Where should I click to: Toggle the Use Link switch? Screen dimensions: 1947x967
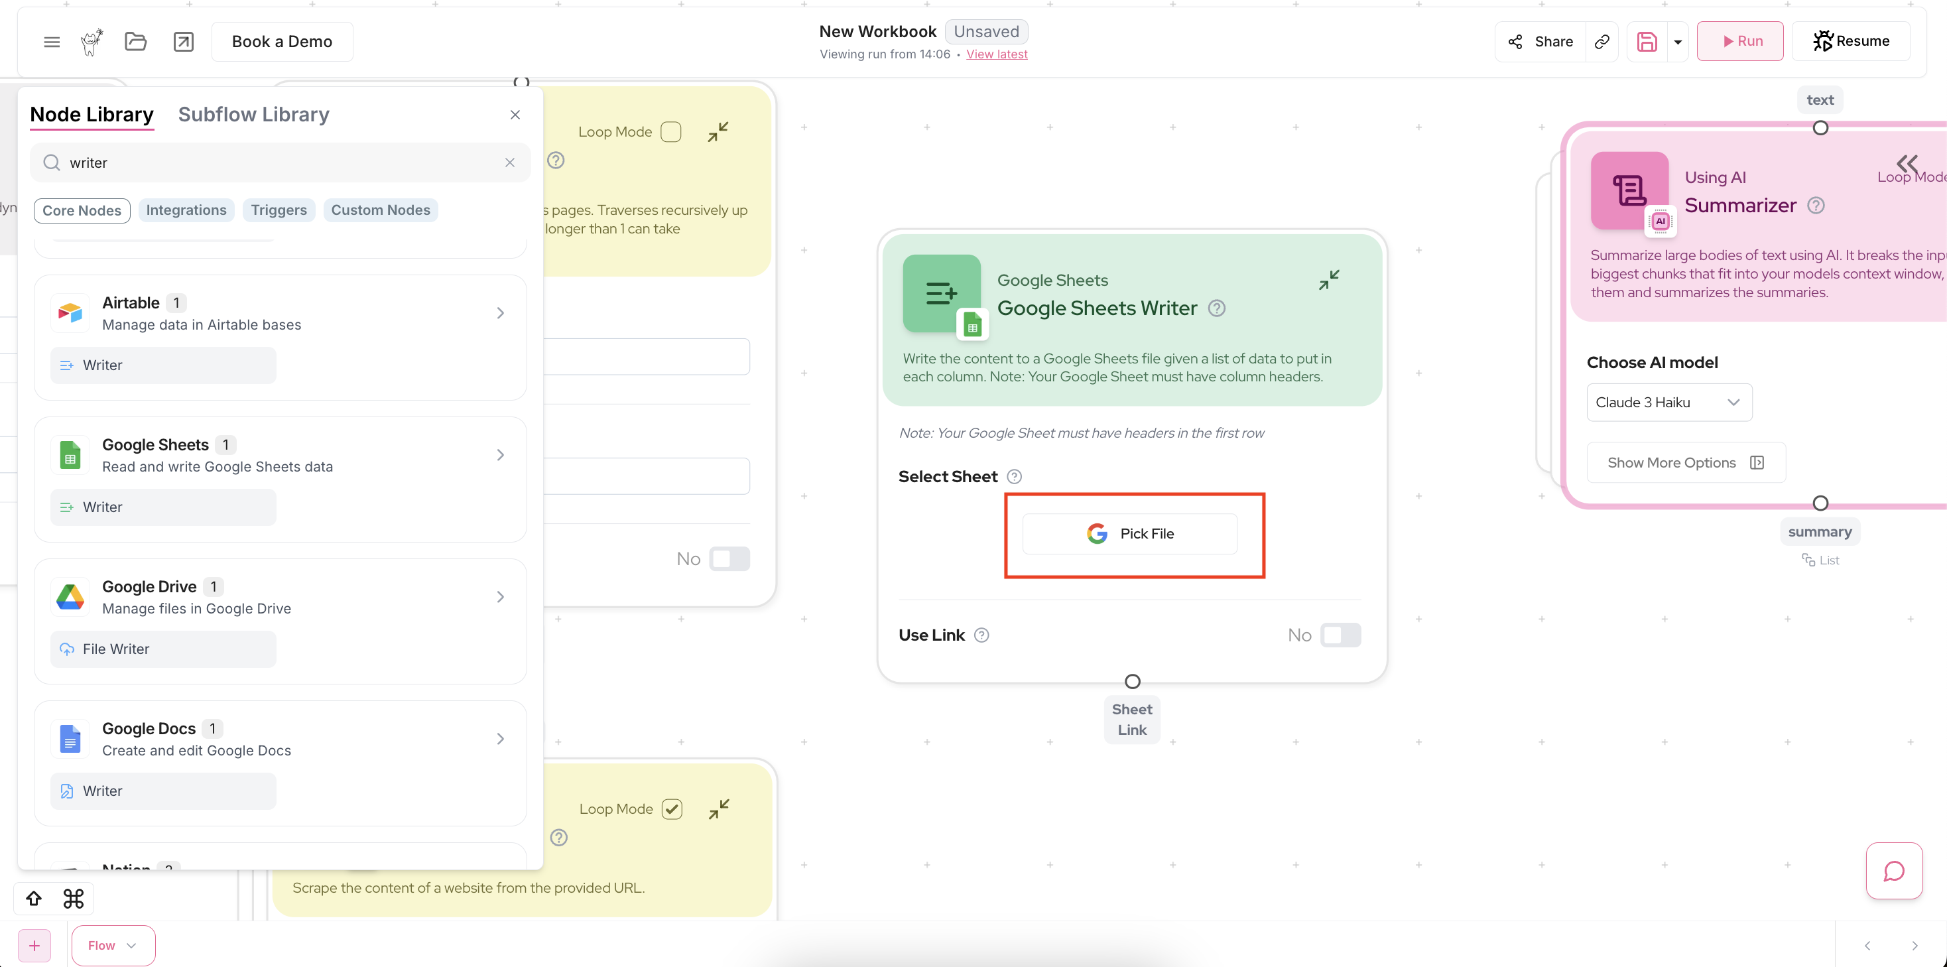click(x=1340, y=635)
